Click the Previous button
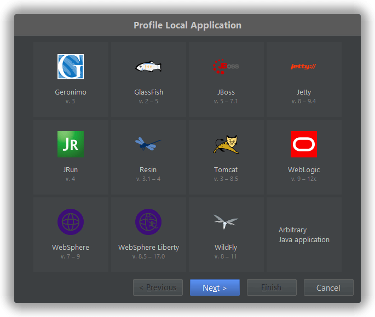This screenshot has width=375, height=317. tap(158, 287)
